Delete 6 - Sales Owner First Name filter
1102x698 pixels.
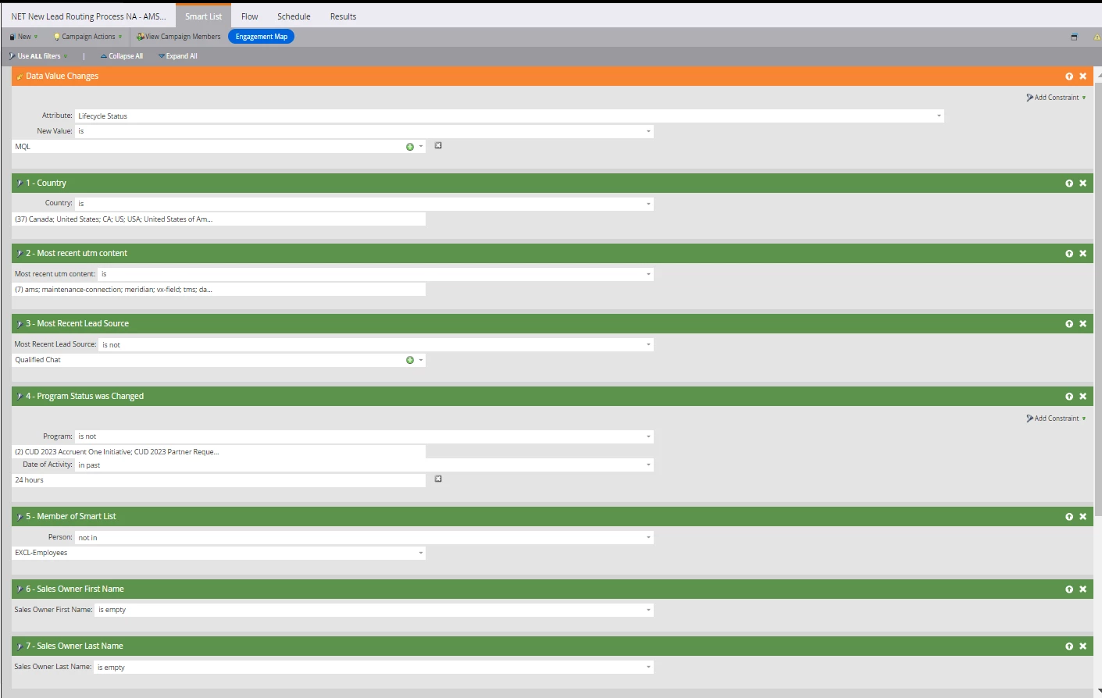[1082, 589]
